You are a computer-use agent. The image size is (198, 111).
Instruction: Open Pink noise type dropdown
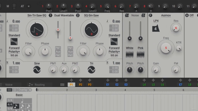pos(140,48)
